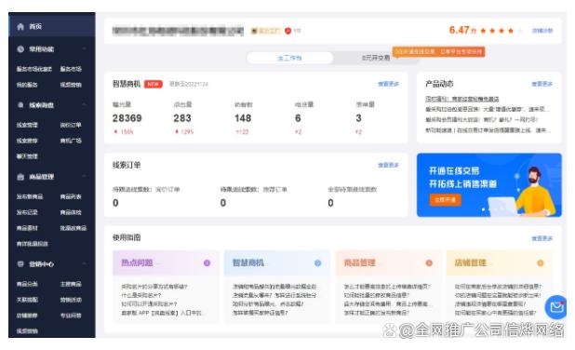This screenshot has height=350, width=575.
Task: Click the 热点问题 card header
Action: [166, 262]
